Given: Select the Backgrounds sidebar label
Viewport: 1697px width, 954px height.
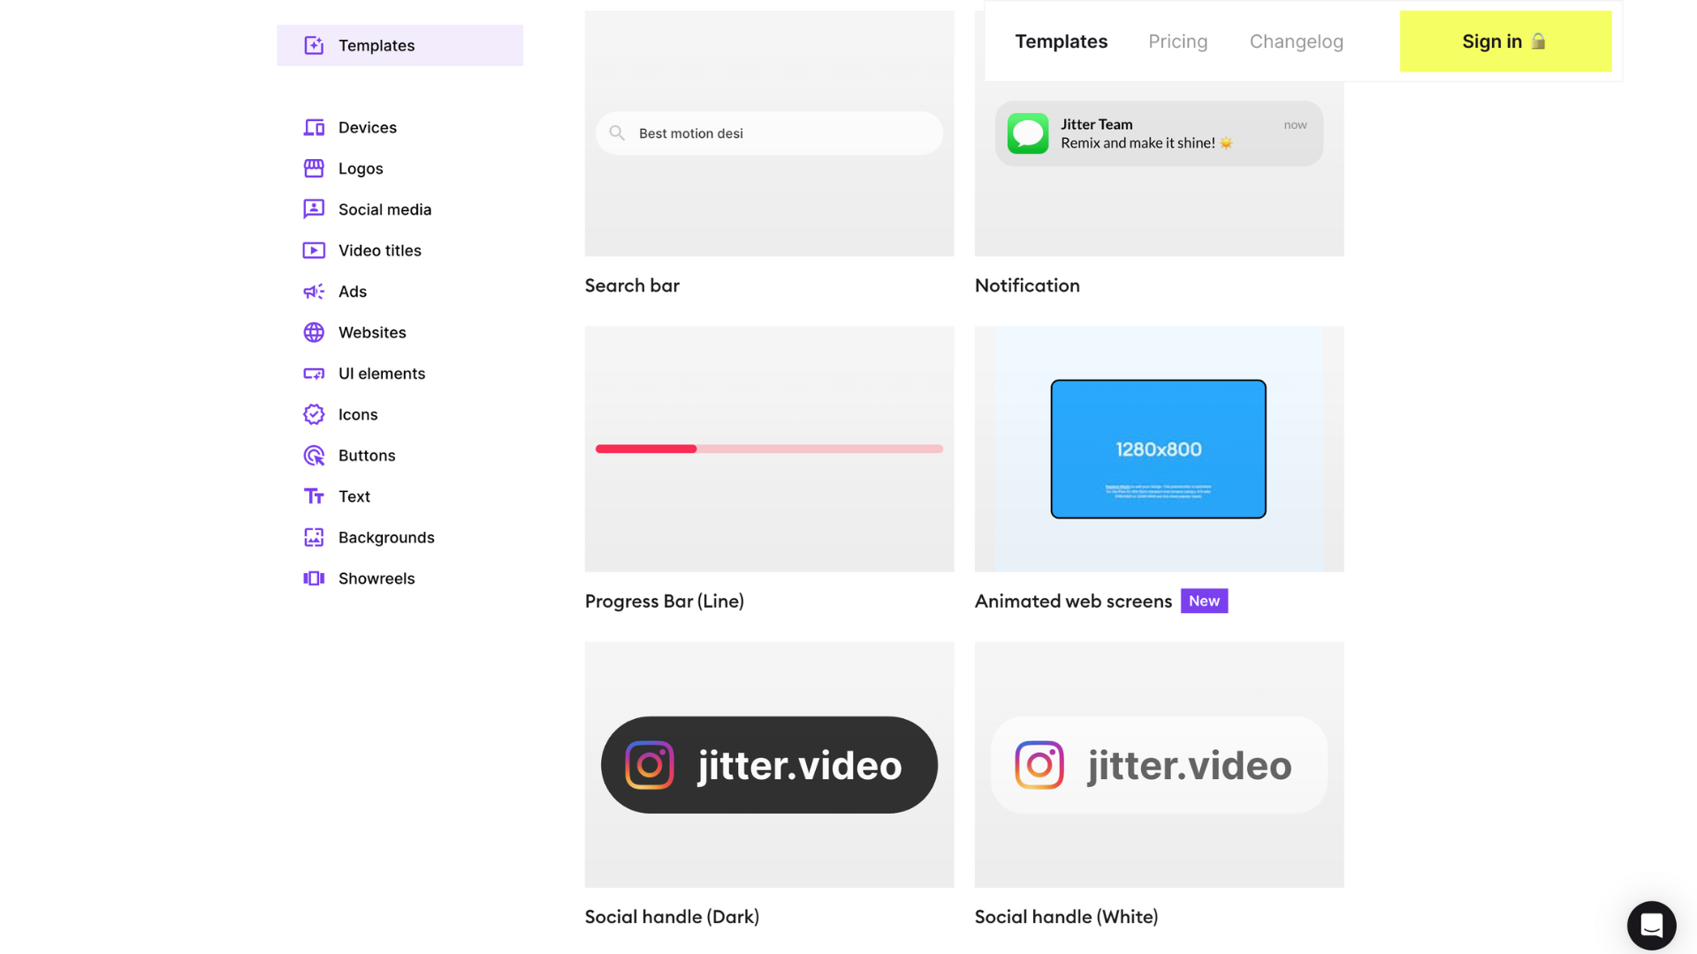Looking at the screenshot, I should pos(386,537).
